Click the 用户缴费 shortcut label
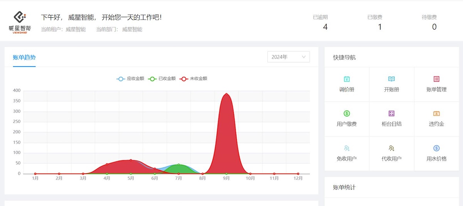Image resolution: width=463 pixels, height=206 pixels. 346,124
